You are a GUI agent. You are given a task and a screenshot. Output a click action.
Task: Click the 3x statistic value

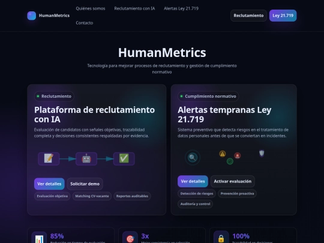(145, 236)
